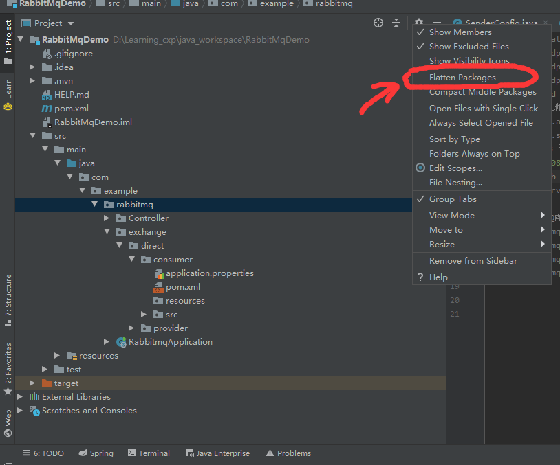This screenshot has height=465, width=560.
Task: Collapse the exchange package
Action: 107,231
